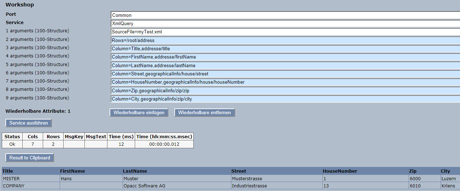Select the Kriens city cell
Viewport: 460px width, 191px height.
450,186
